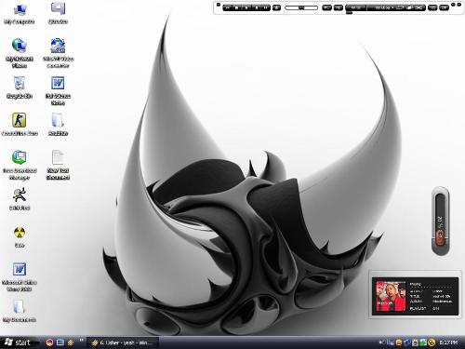Launch the Counter-Strike desktop shortcut
The width and height of the screenshot is (465, 349).
(20, 124)
